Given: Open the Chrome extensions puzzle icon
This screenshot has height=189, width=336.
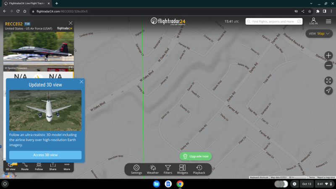Looking at the screenshot, I should pyautogui.click(x=318, y=11).
